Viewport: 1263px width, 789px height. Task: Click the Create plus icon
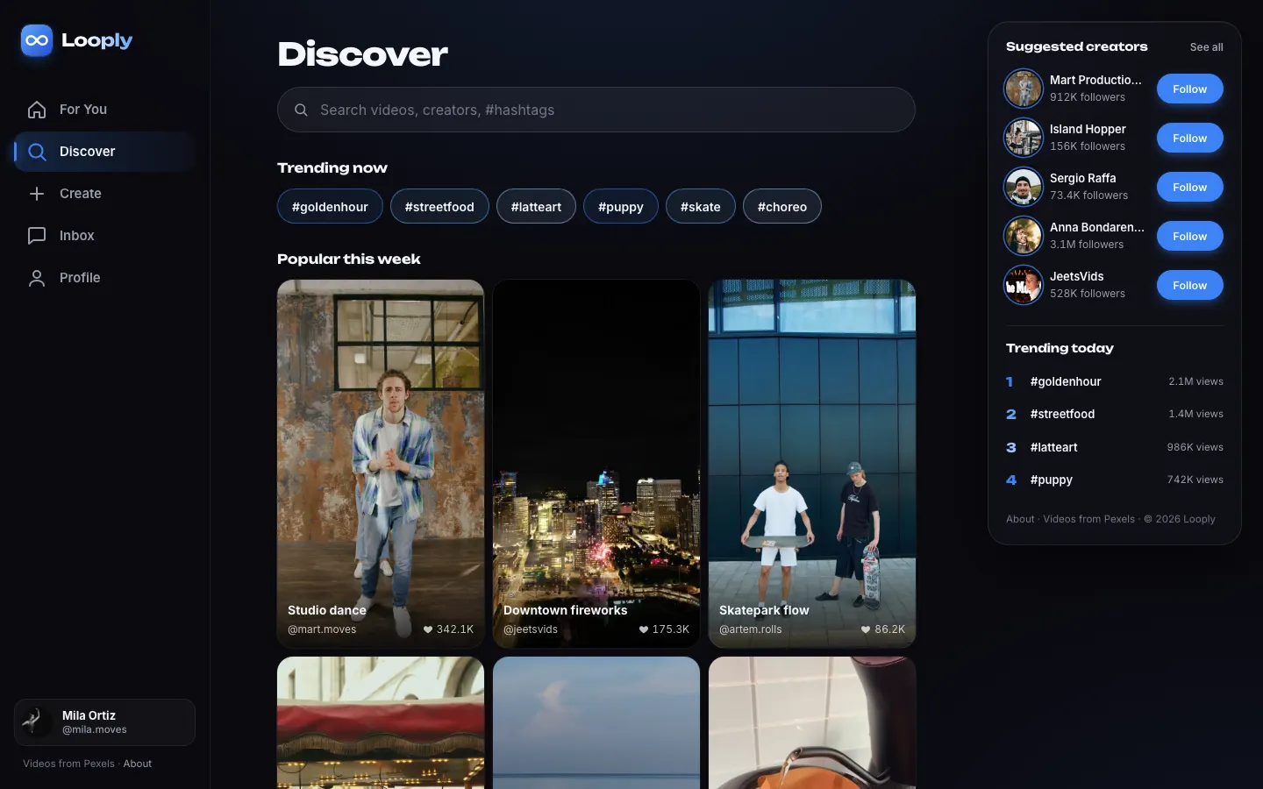[x=37, y=194]
